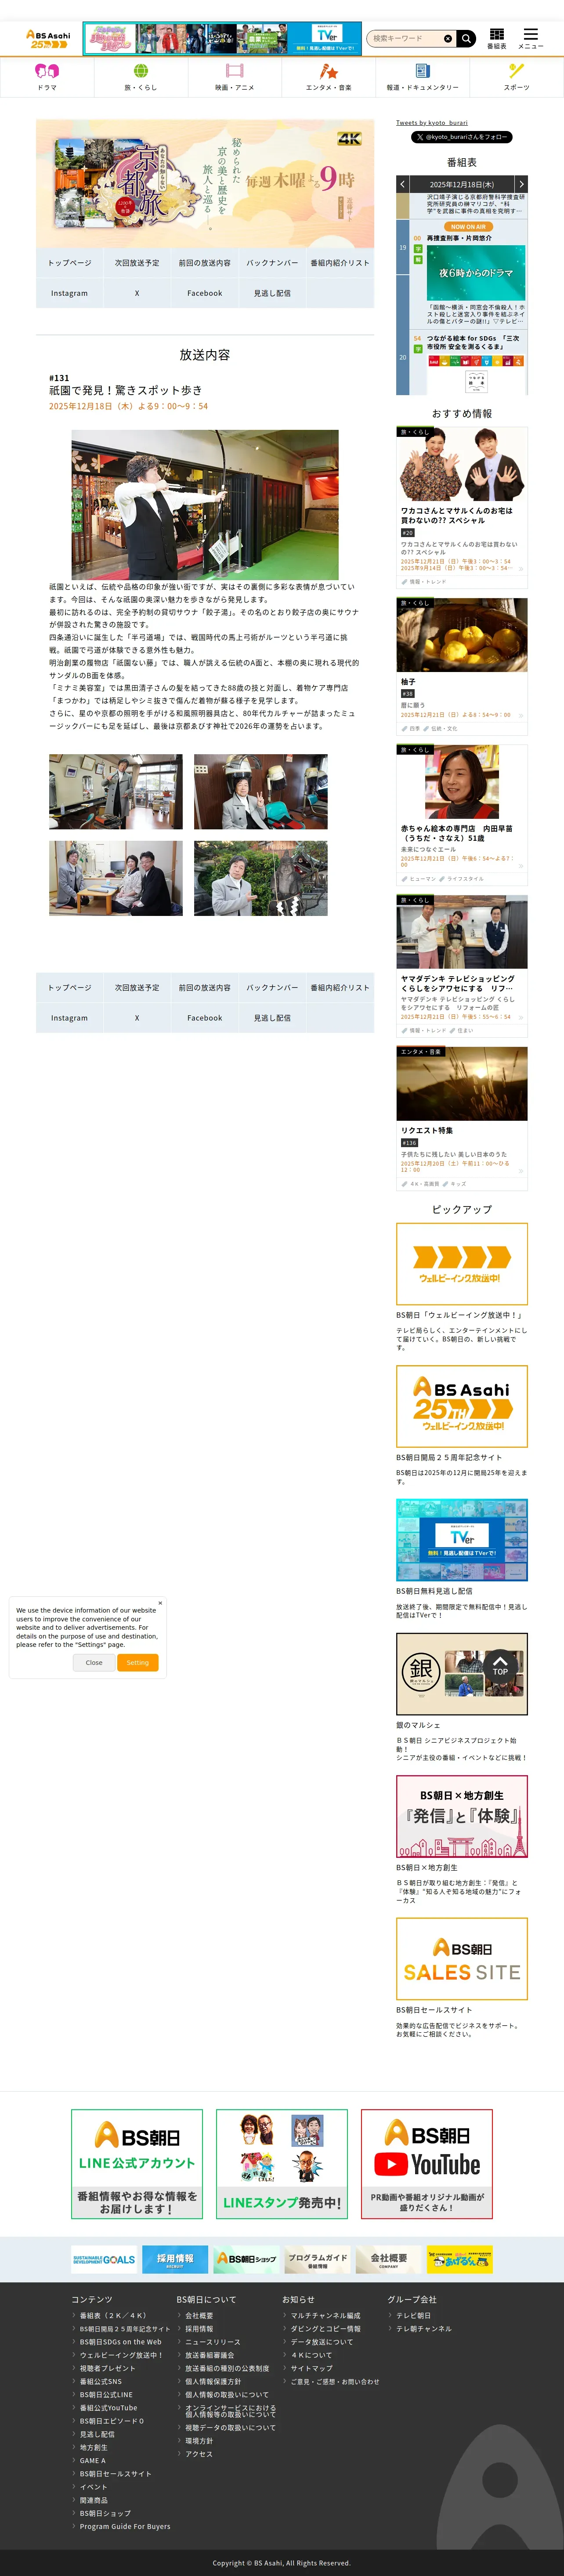The image size is (564, 2576).
Task: Click the BS朝日ショップ small banner
Action: [246, 2259]
